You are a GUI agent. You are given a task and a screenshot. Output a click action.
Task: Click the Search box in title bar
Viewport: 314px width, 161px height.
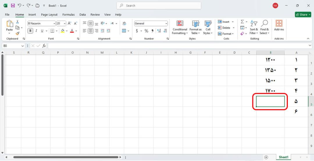point(159,6)
